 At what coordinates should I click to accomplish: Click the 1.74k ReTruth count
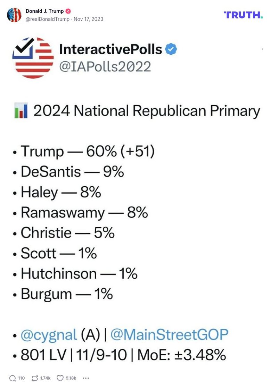pyautogui.click(x=46, y=378)
